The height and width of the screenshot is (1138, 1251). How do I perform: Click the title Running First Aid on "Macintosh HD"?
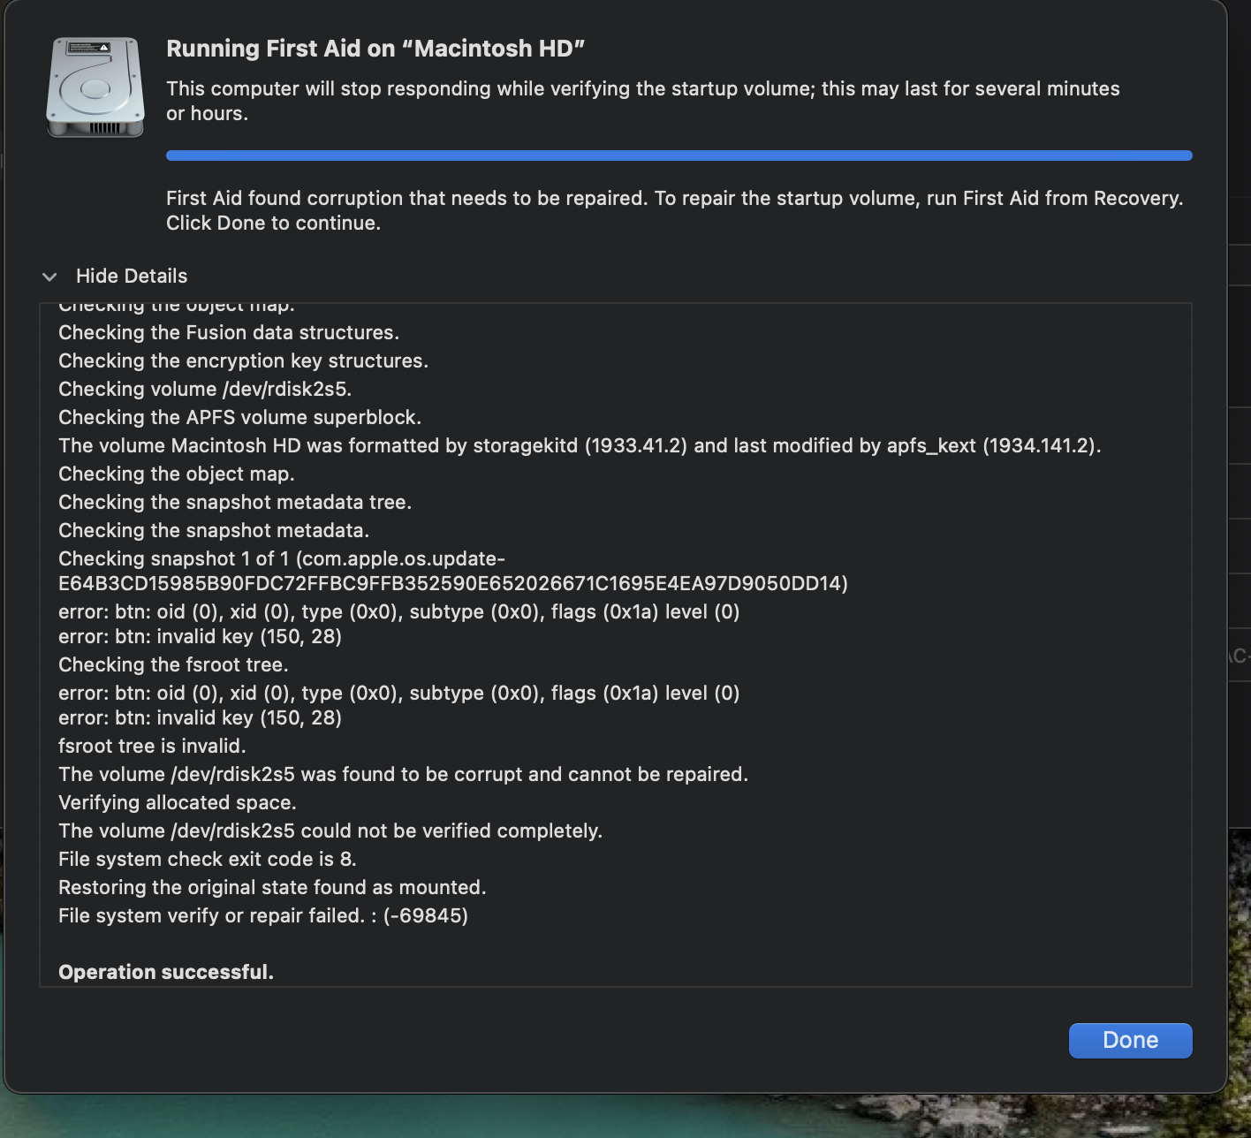click(375, 49)
